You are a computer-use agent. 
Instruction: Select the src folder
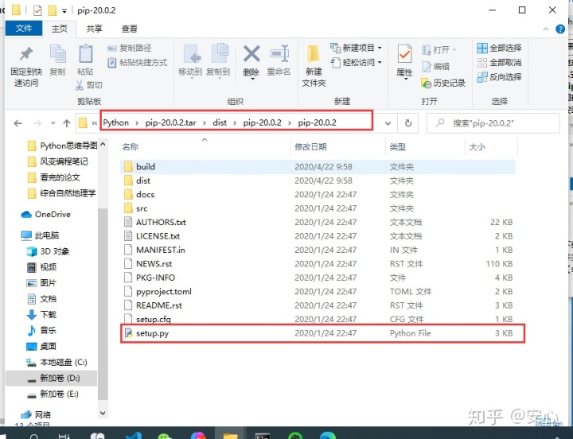tap(318, 208)
